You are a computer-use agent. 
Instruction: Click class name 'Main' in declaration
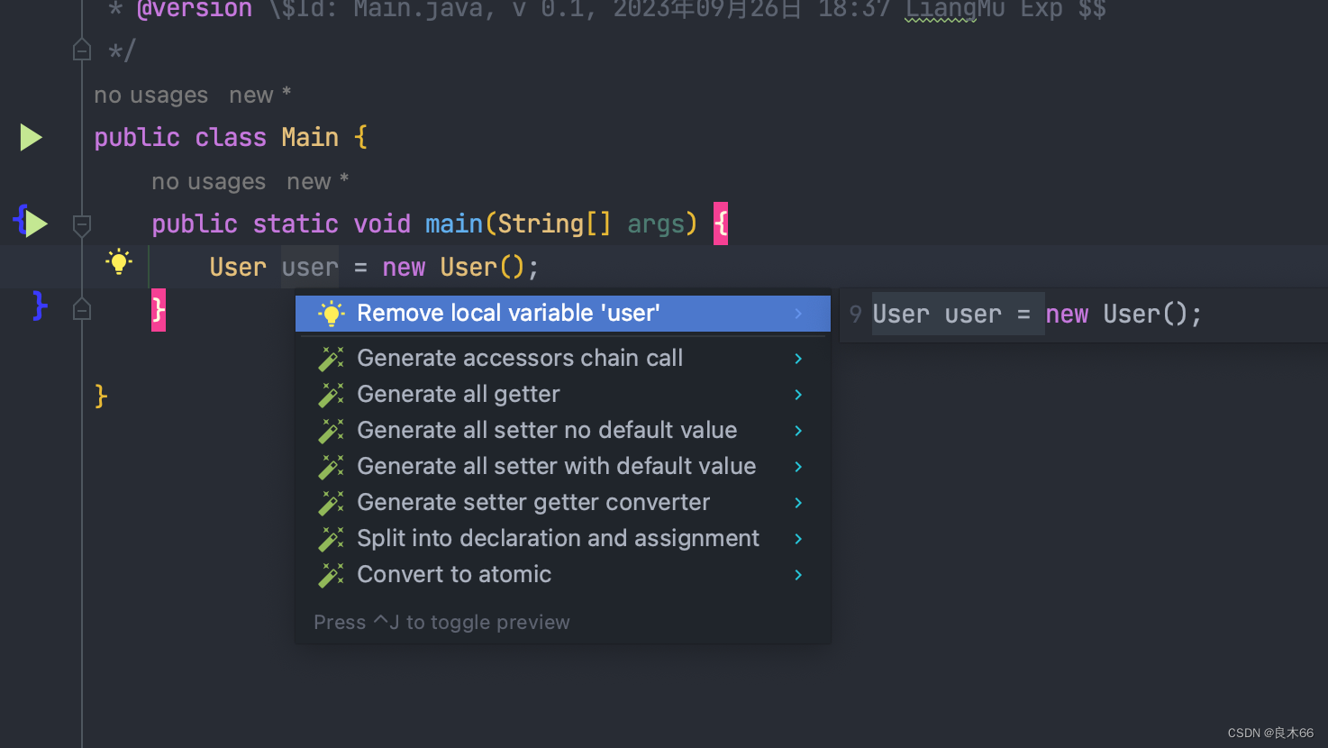[310, 138]
